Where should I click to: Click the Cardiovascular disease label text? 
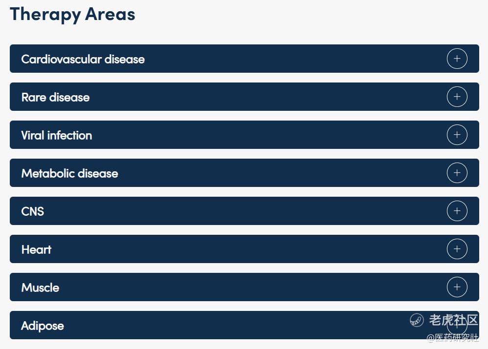click(83, 59)
